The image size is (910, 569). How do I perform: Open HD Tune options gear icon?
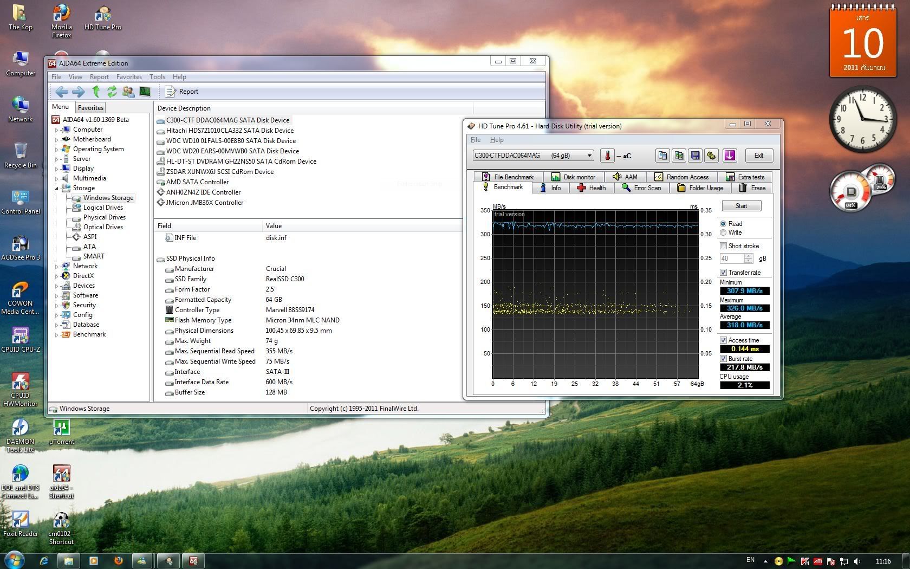coord(711,156)
